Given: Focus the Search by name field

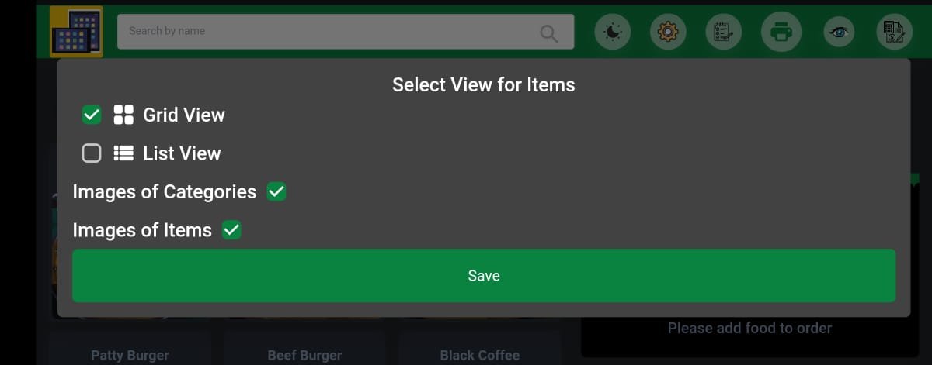Looking at the screenshot, I should [x=346, y=32].
